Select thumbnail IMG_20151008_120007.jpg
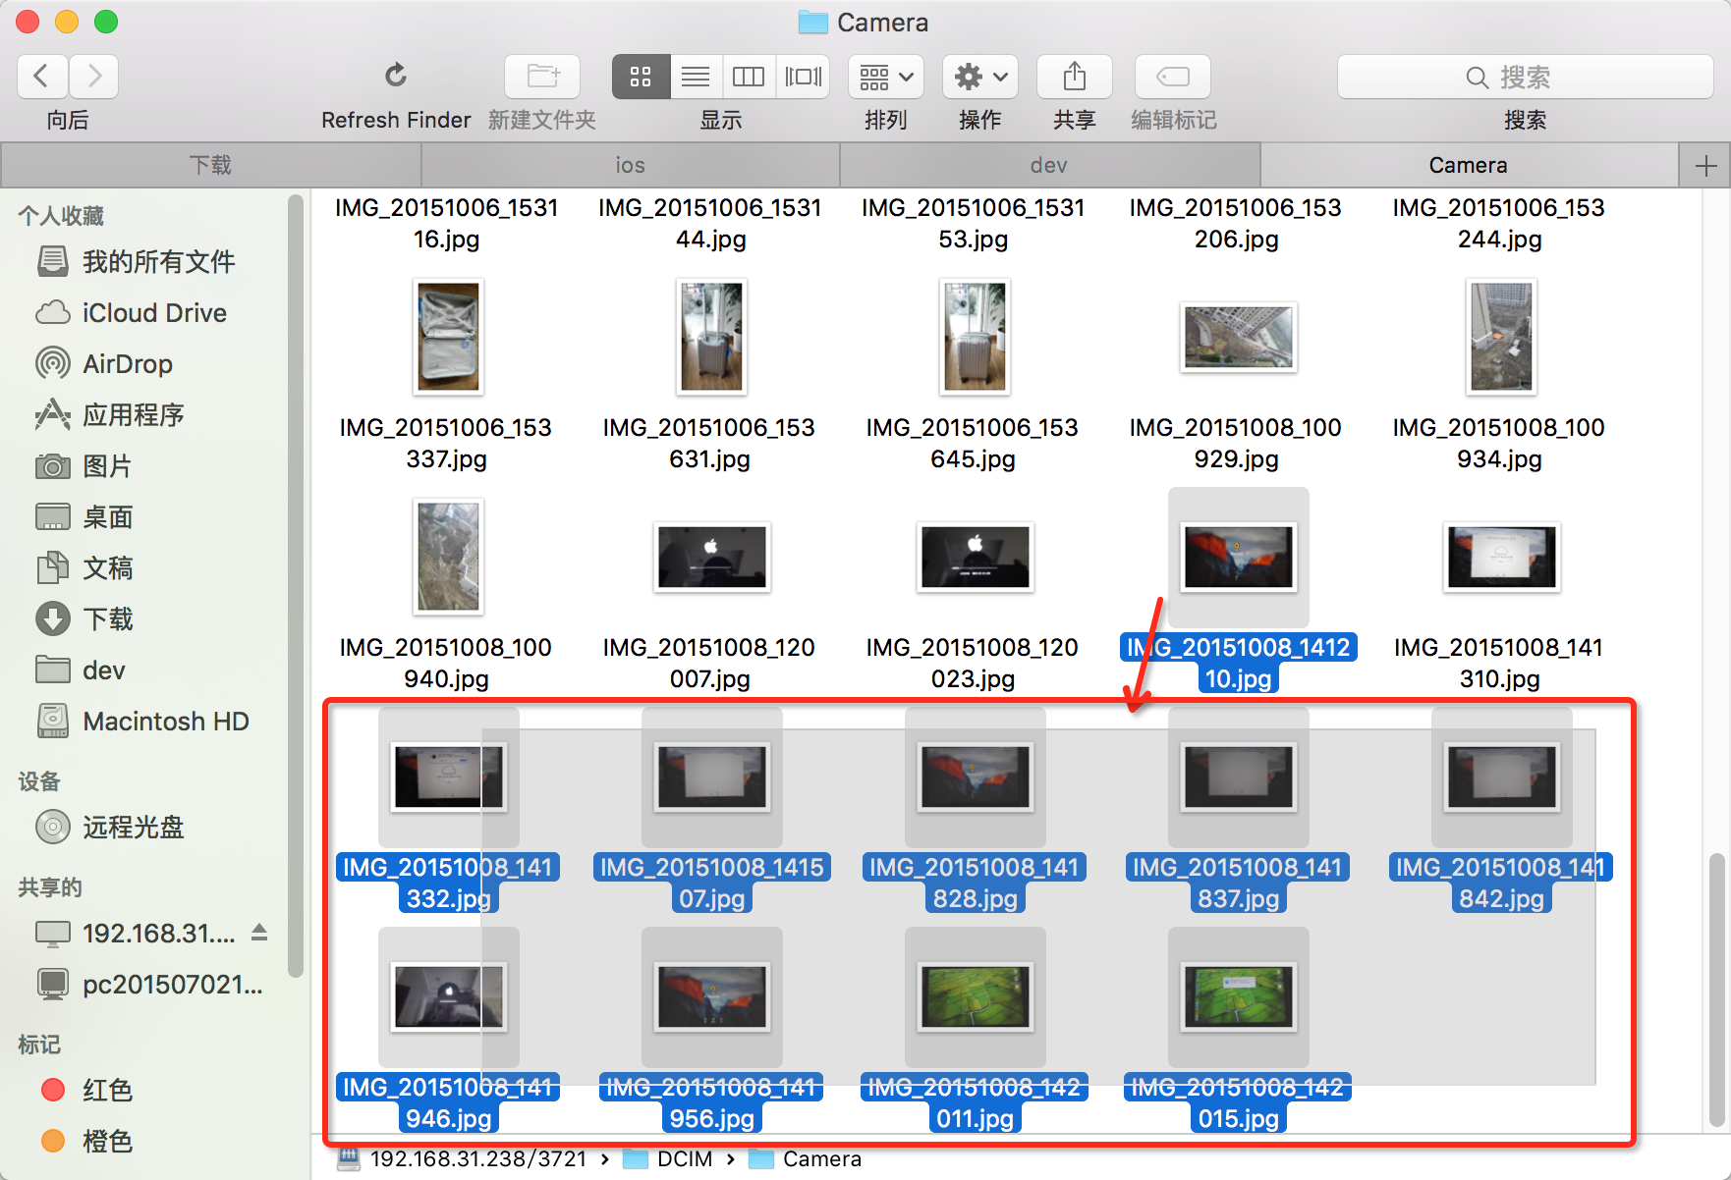1731x1180 pixels. click(711, 557)
